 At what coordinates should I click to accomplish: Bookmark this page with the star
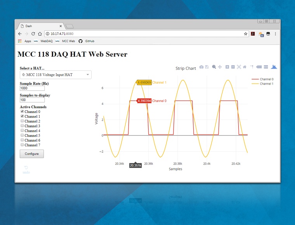tap(246, 34)
